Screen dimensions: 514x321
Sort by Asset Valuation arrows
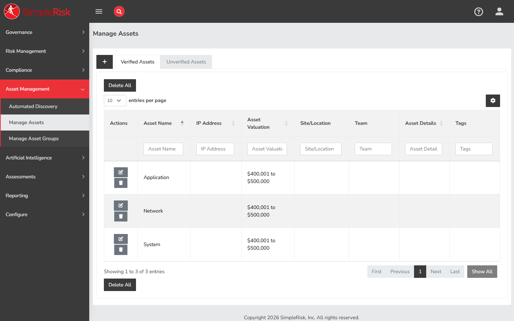(286, 123)
